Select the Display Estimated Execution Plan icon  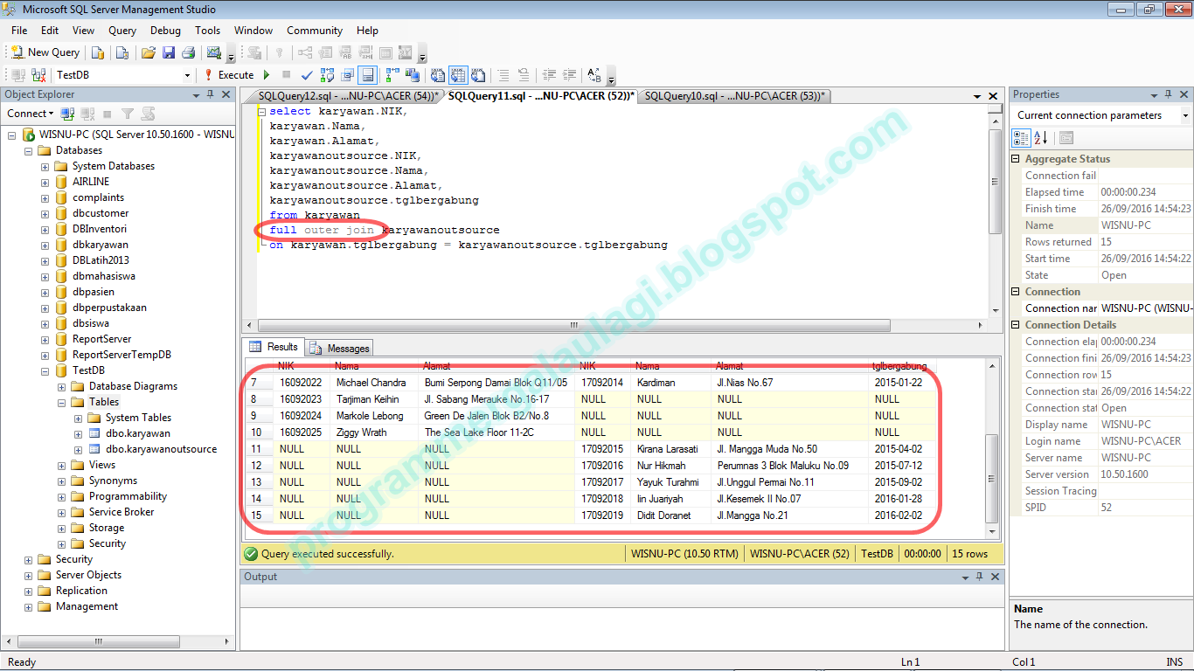point(327,74)
